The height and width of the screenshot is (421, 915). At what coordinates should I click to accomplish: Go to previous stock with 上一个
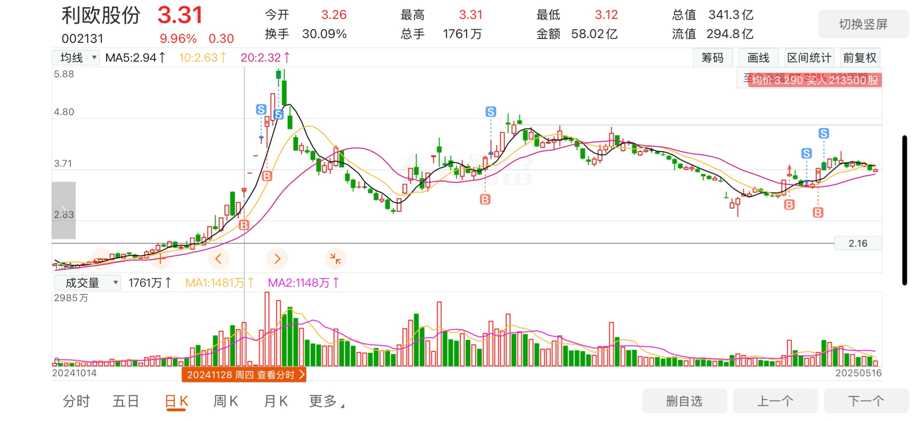point(775,401)
